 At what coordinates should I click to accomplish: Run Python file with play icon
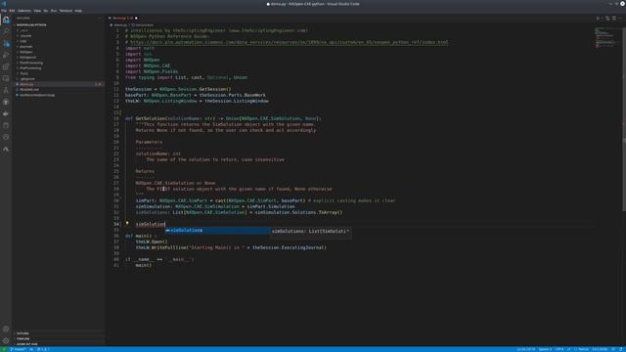pyautogui.click(x=598, y=19)
